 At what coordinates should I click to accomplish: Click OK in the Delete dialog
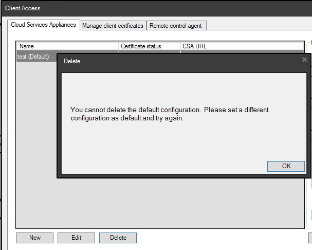[286, 166]
